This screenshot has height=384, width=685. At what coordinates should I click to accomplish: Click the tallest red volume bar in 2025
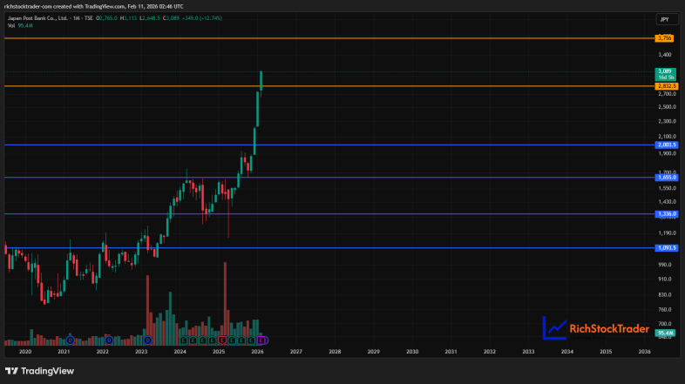[x=226, y=304]
